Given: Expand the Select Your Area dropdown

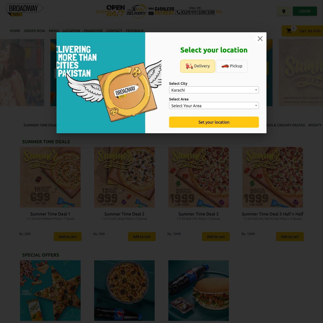Looking at the screenshot, I should click(x=214, y=105).
